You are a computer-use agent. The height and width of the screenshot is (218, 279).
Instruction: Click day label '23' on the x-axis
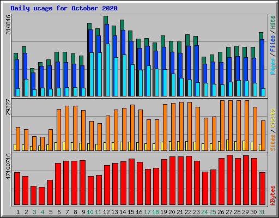point(196,212)
